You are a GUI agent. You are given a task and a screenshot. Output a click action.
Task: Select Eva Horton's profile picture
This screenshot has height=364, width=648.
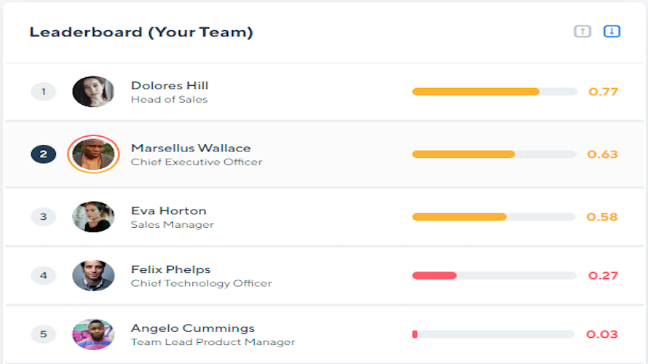point(93,217)
